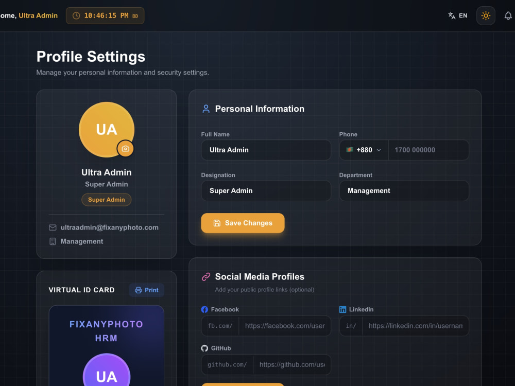Click the 10:46:15 PM time display

point(106,16)
